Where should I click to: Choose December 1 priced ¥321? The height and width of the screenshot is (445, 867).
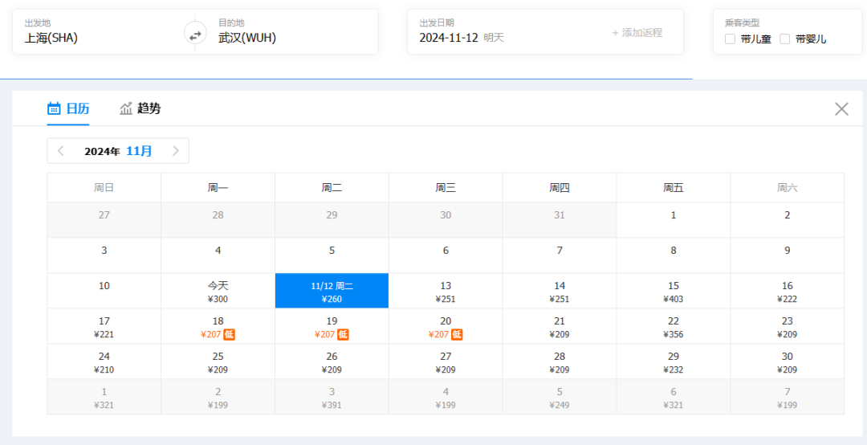[x=104, y=397]
